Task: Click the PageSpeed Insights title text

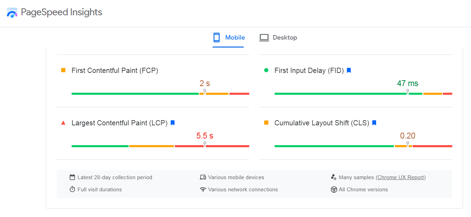Action: pos(62,12)
